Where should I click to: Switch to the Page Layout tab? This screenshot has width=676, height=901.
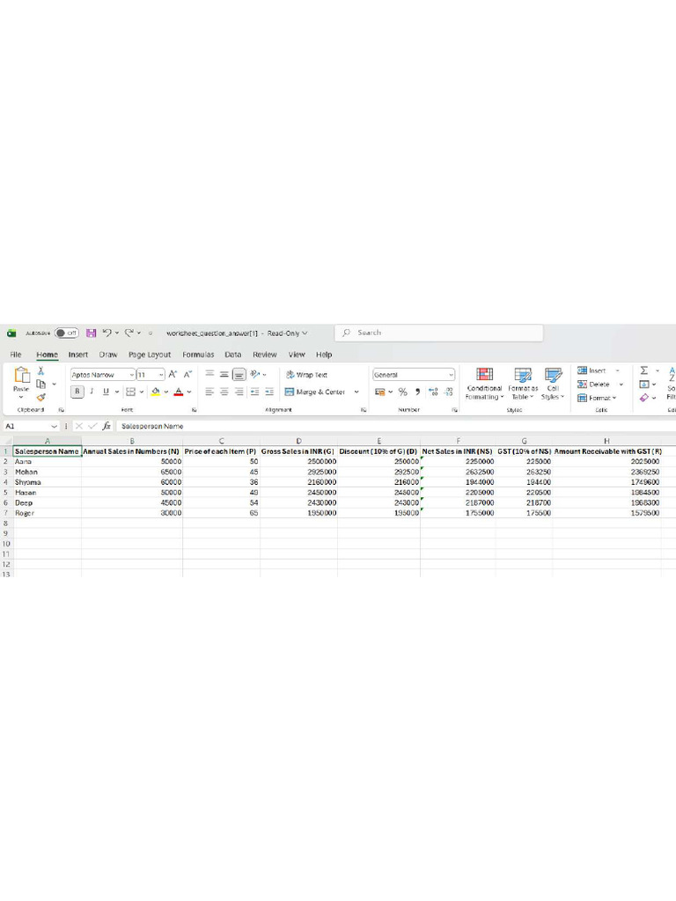[x=150, y=355]
